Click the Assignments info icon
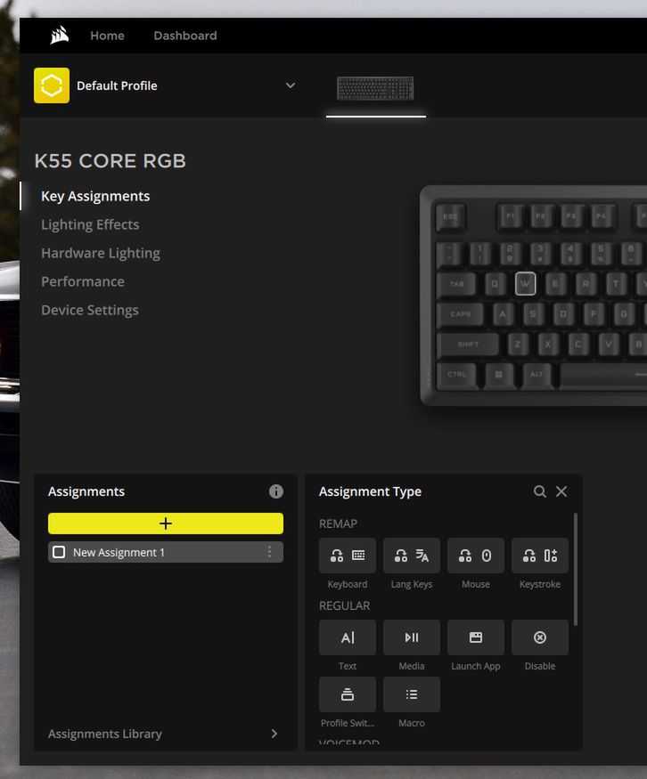The height and width of the screenshot is (779, 647). pos(276,491)
